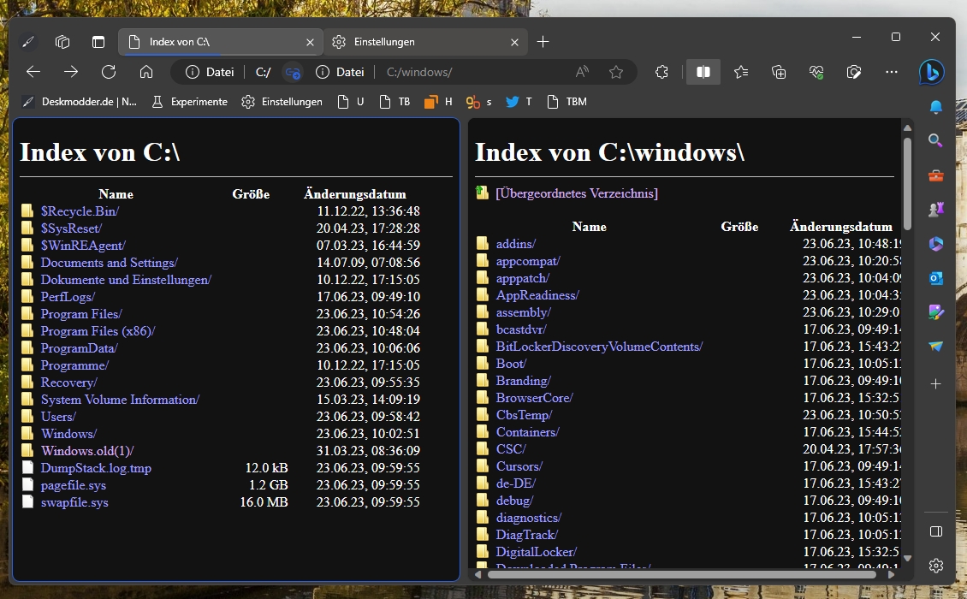
Task: Click the site info icon for right pane
Action: (x=323, y=72)
